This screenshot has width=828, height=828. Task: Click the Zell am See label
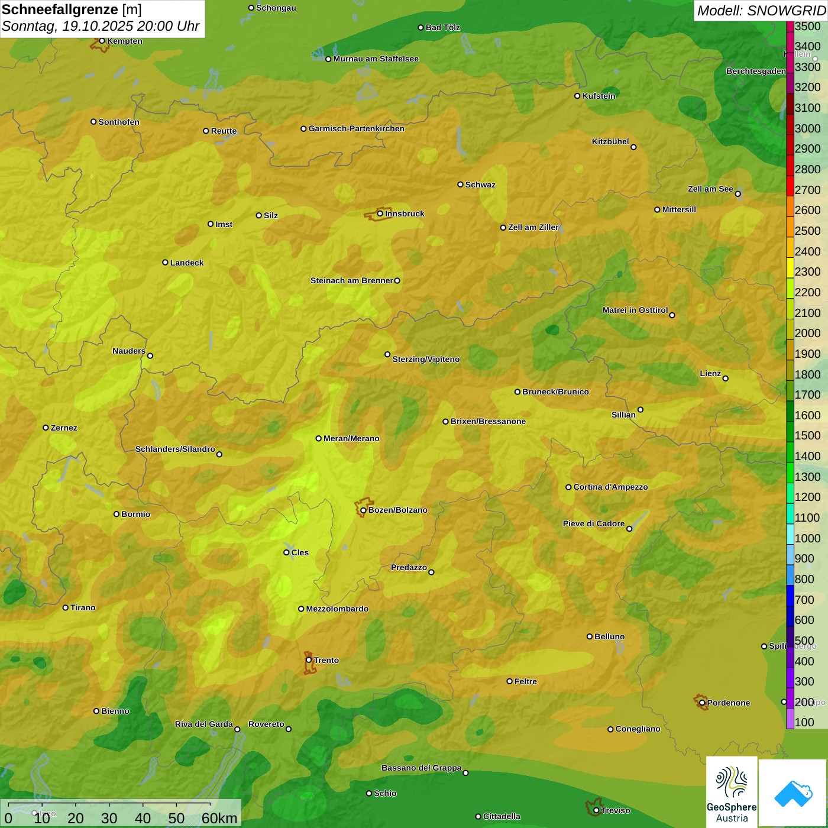pyautogui.click(x=710, y=189)
